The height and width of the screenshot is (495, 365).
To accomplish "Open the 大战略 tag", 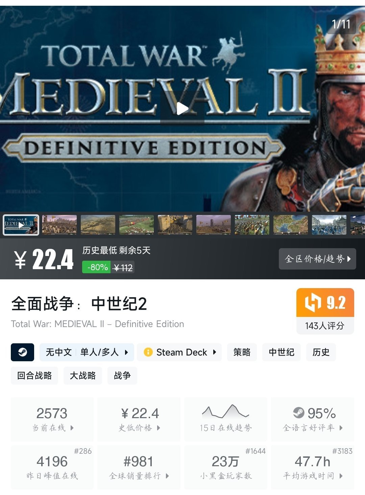I will [83, 375].
